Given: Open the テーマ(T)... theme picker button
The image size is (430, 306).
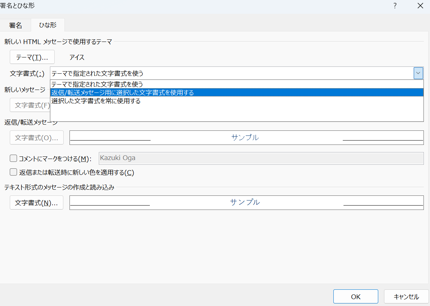Looking at the screenshot, I should pyautogui.click(x=32, y=57).
